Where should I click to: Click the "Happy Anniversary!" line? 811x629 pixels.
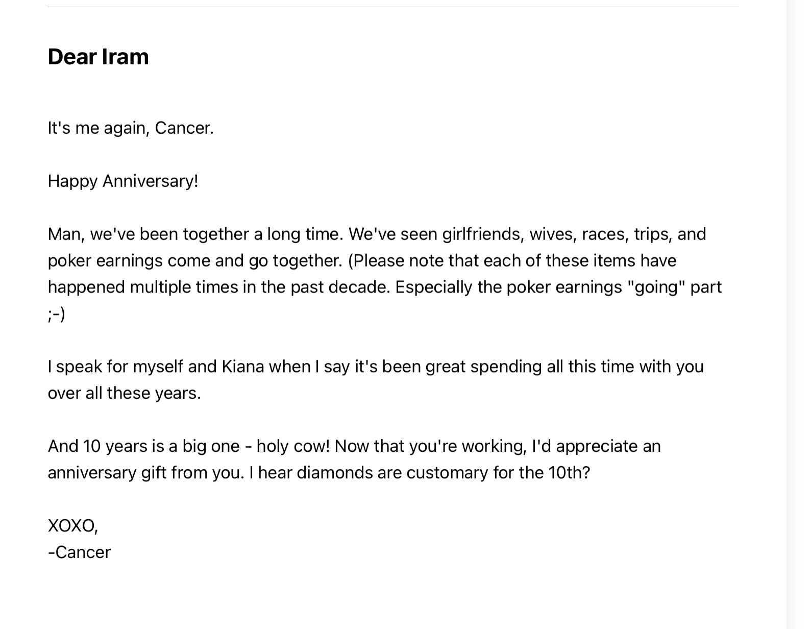tap(123, 181)
